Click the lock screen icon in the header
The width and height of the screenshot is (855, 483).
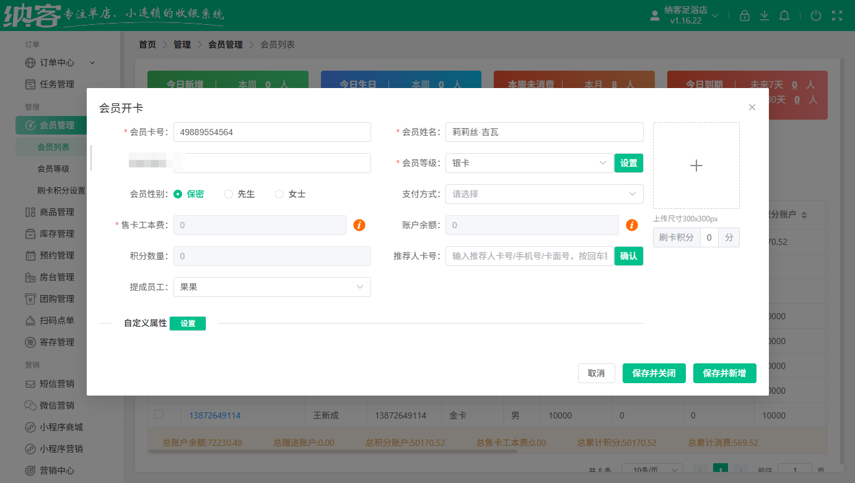745,16
